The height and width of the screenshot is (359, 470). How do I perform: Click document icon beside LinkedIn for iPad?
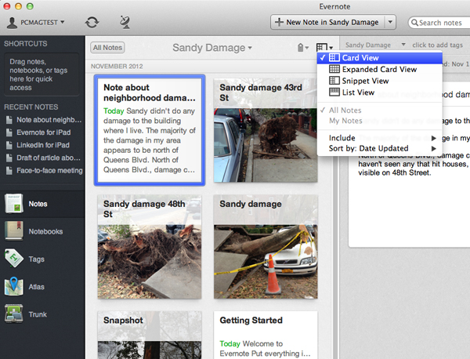pos(9,145)
